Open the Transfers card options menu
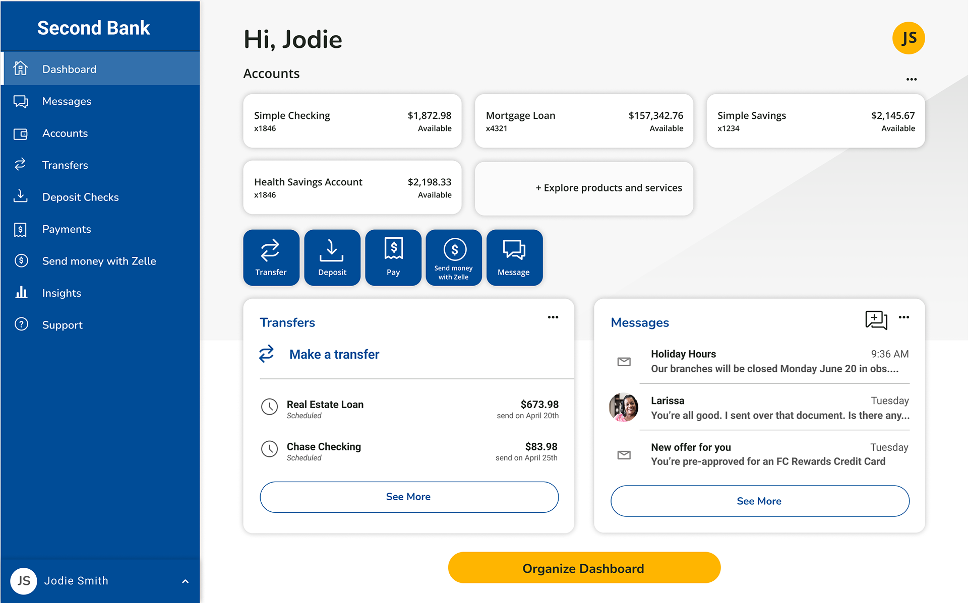 [553, 317]
